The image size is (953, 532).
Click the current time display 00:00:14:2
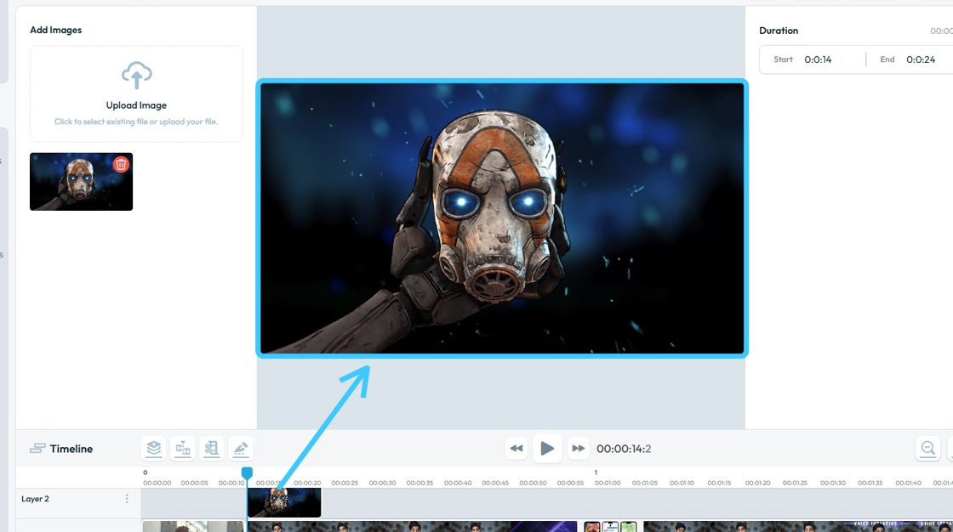(x=624, y=449)
